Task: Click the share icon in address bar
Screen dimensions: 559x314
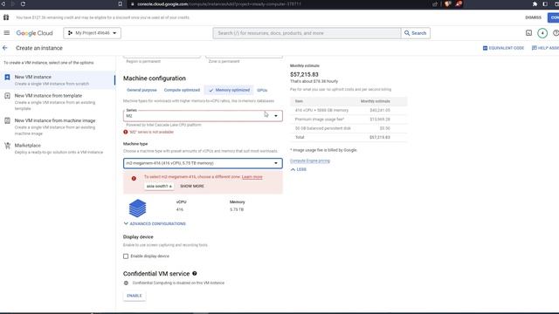Action: [x=435, y=3]
